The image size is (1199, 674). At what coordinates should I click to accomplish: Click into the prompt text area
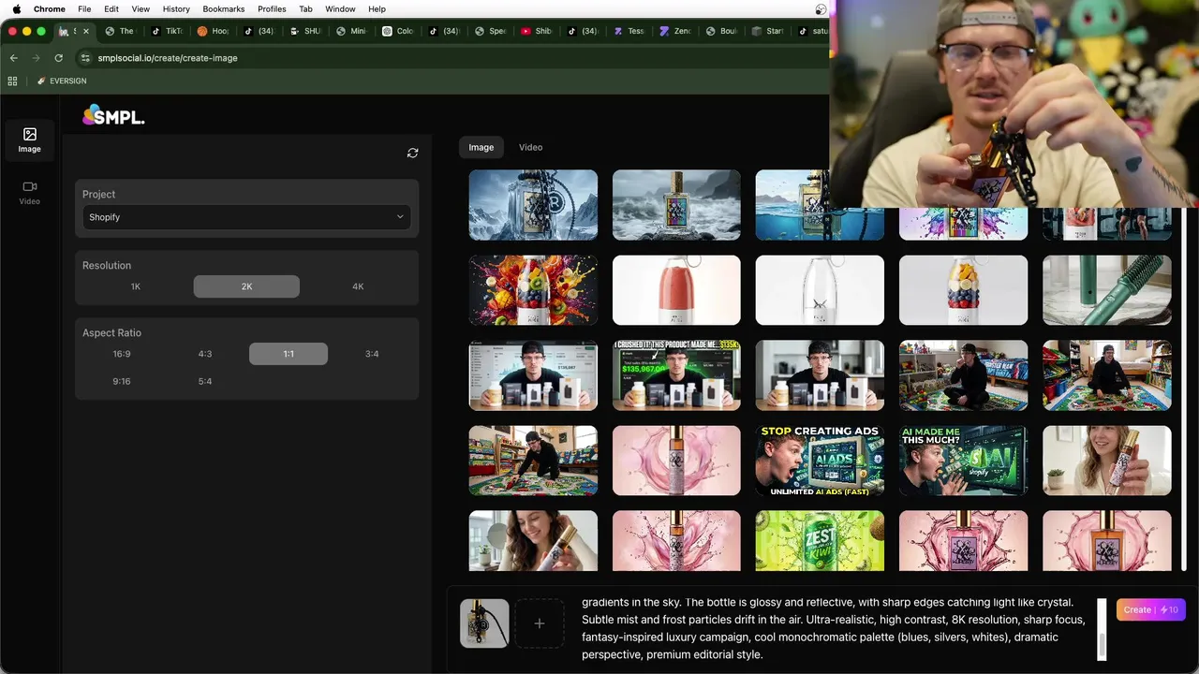(x=834, y=628)
